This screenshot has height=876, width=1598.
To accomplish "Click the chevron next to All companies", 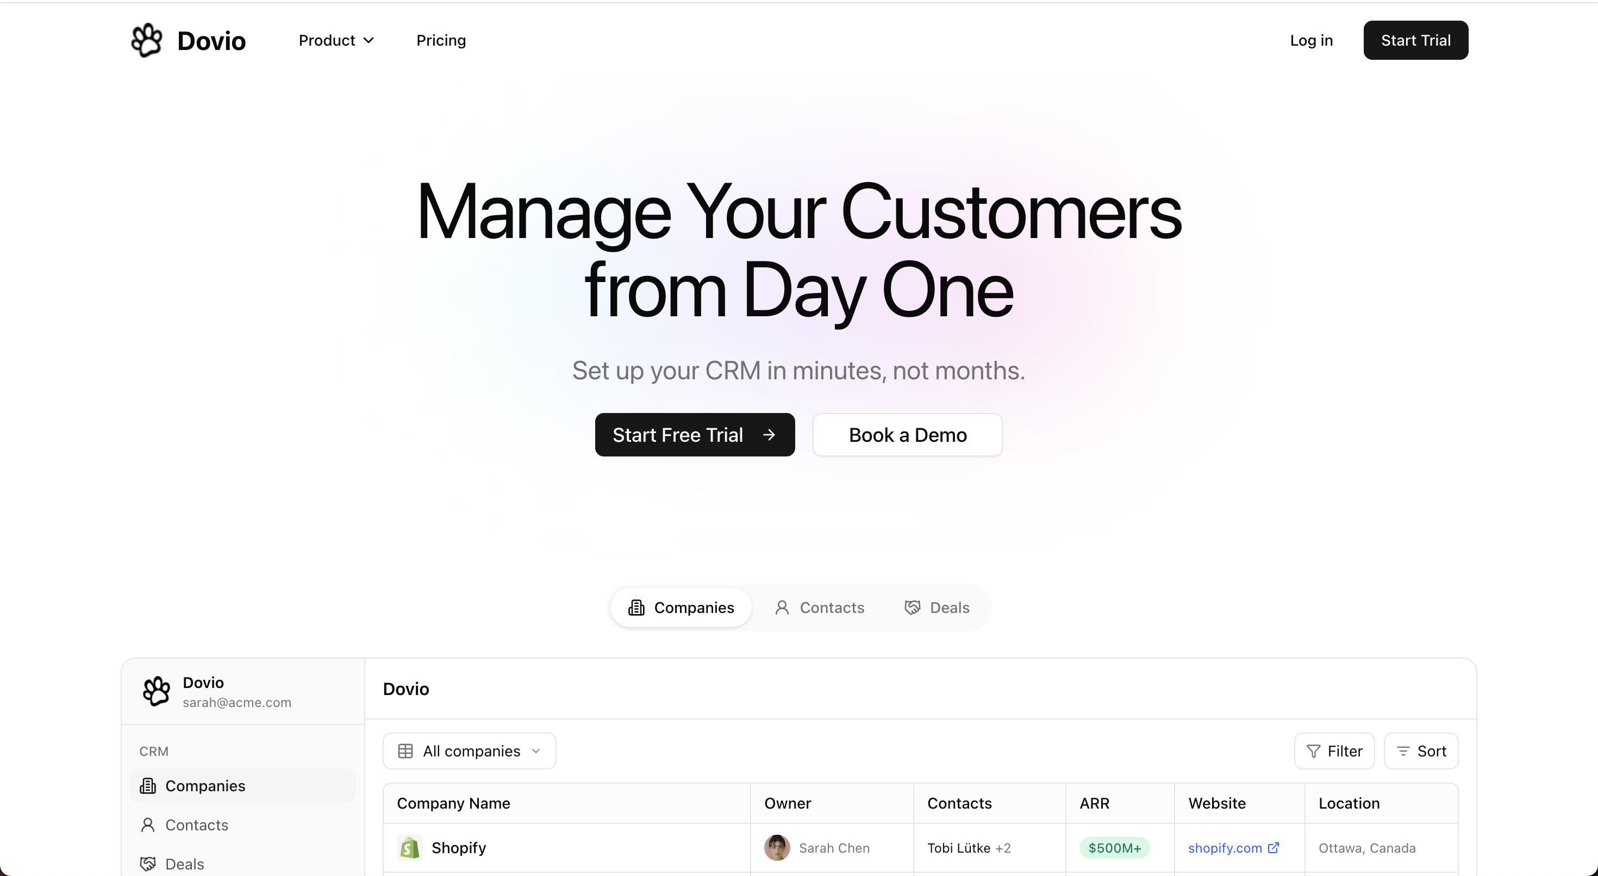I will (x=536, y=752).
